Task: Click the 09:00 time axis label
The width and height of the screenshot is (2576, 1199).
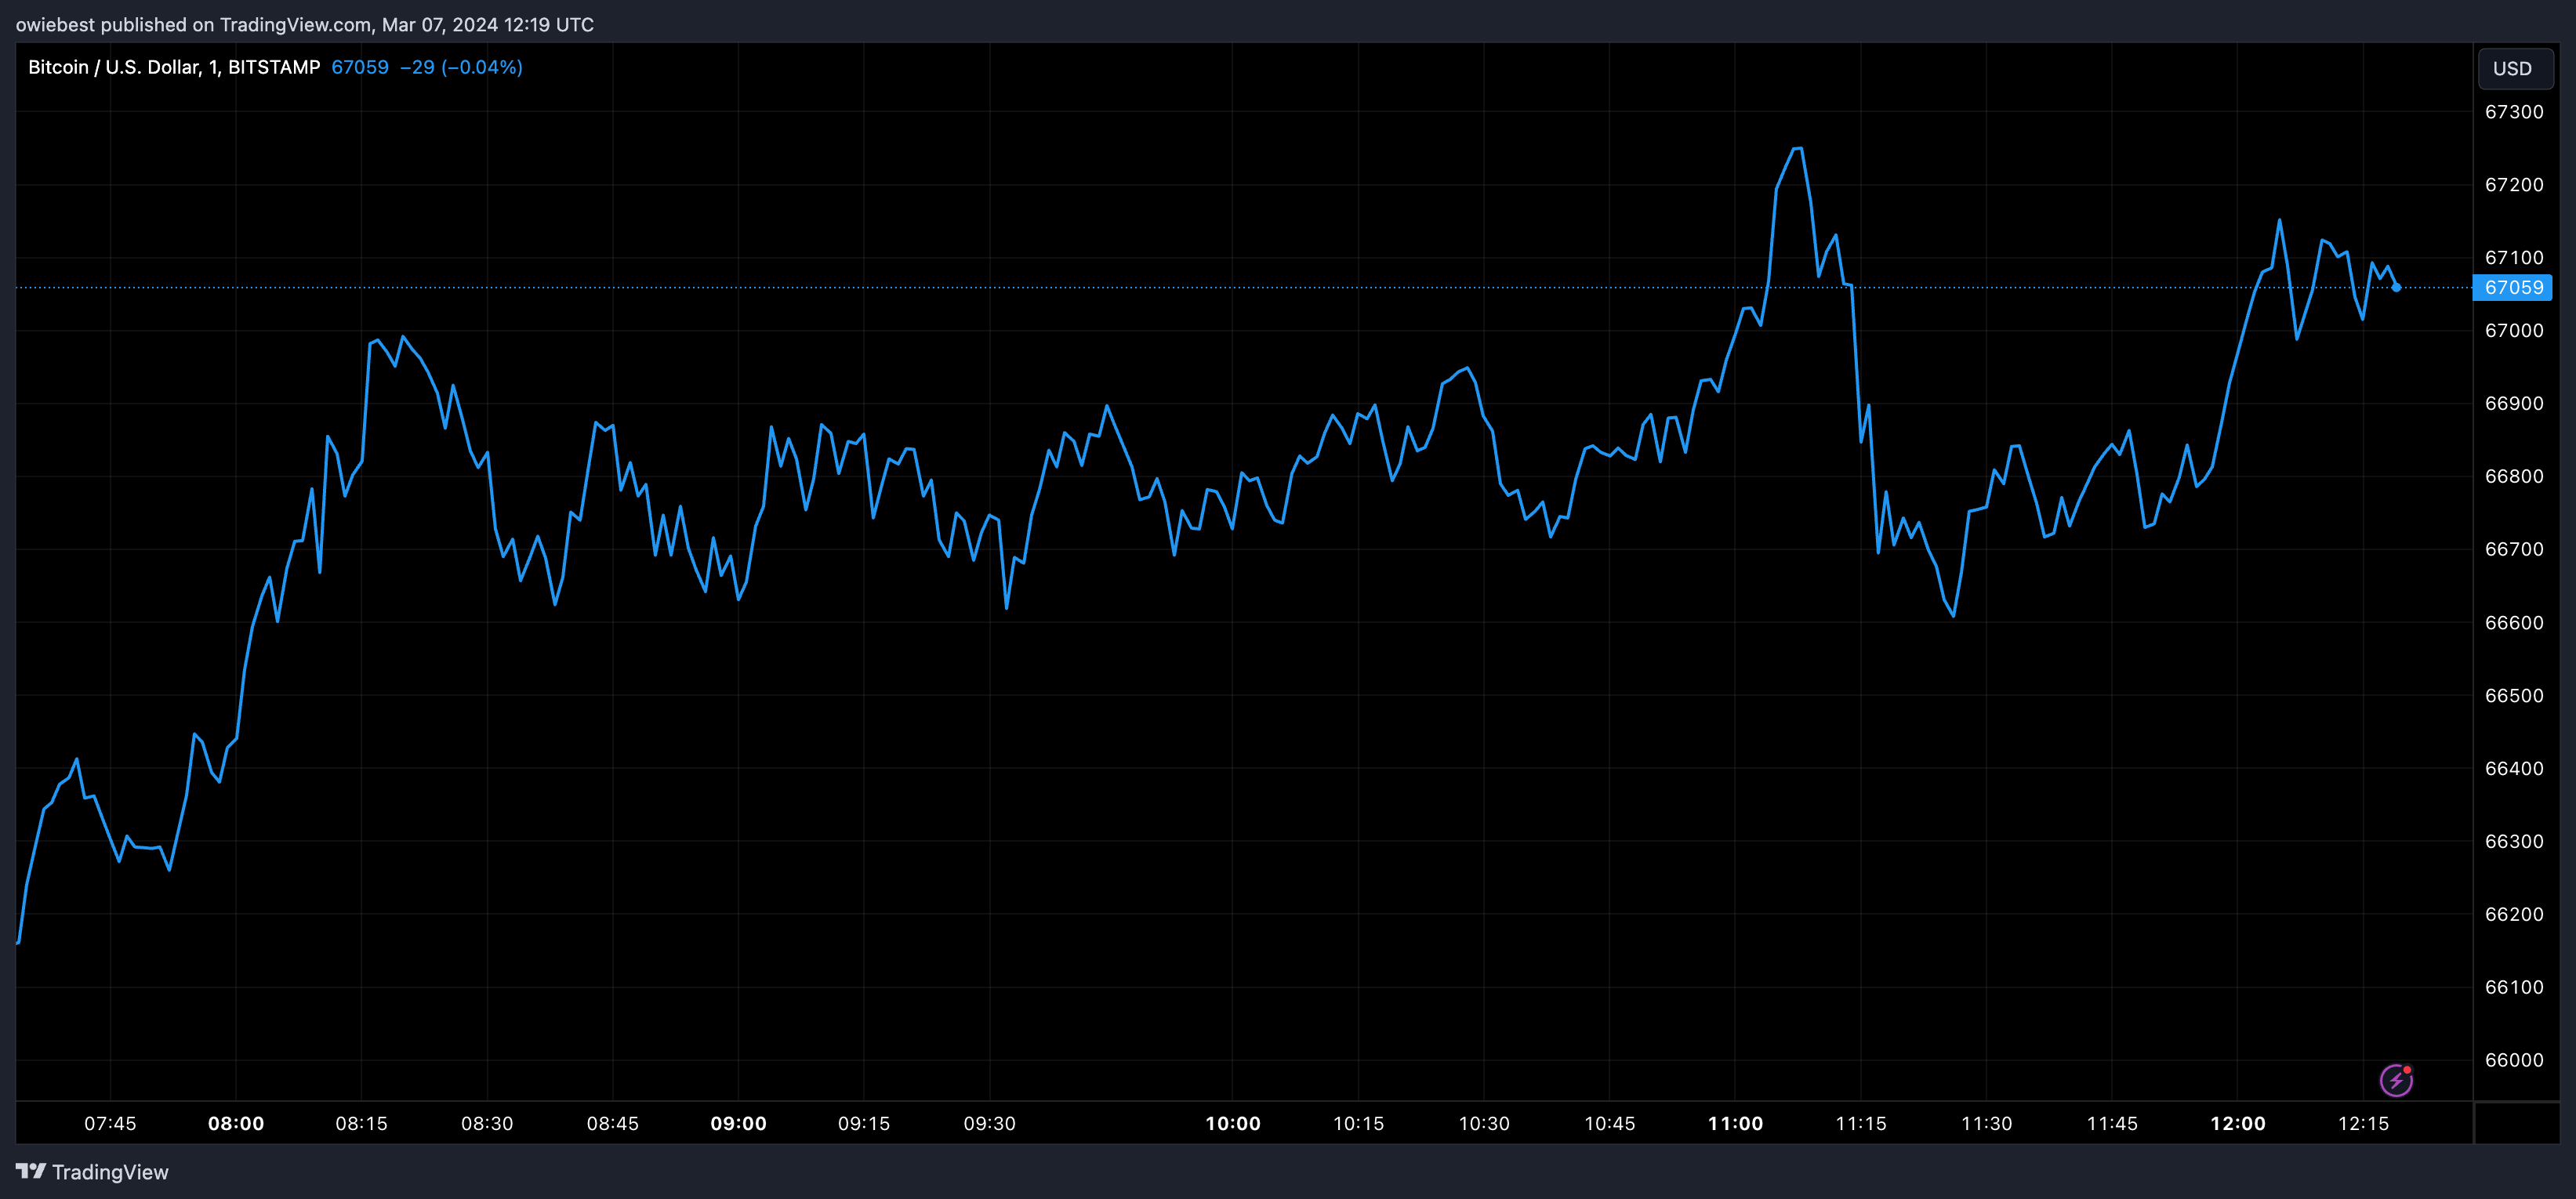Action: (738, 1124)
